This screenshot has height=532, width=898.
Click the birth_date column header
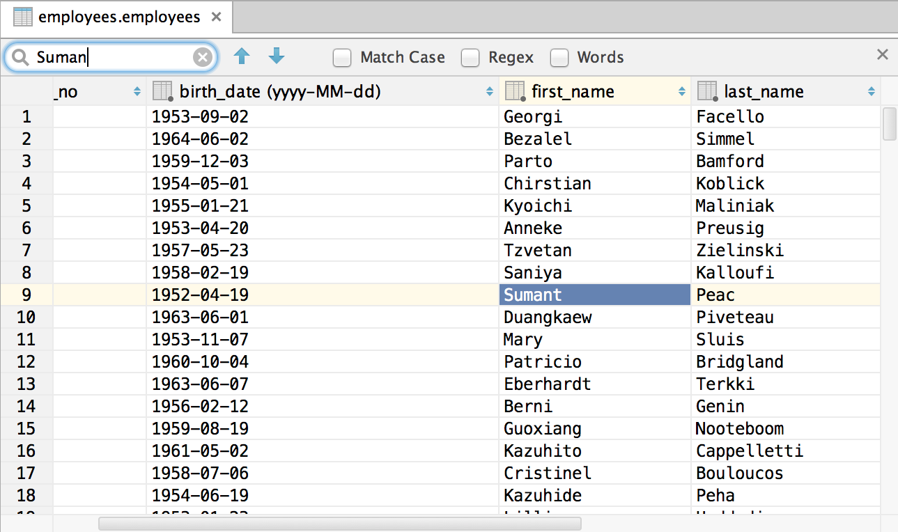[x=323, y=91]
